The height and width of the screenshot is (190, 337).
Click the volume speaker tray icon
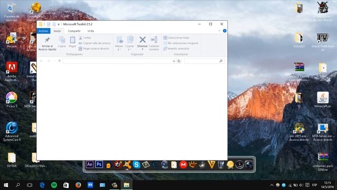pyautogui.click(x=301, y=185)
